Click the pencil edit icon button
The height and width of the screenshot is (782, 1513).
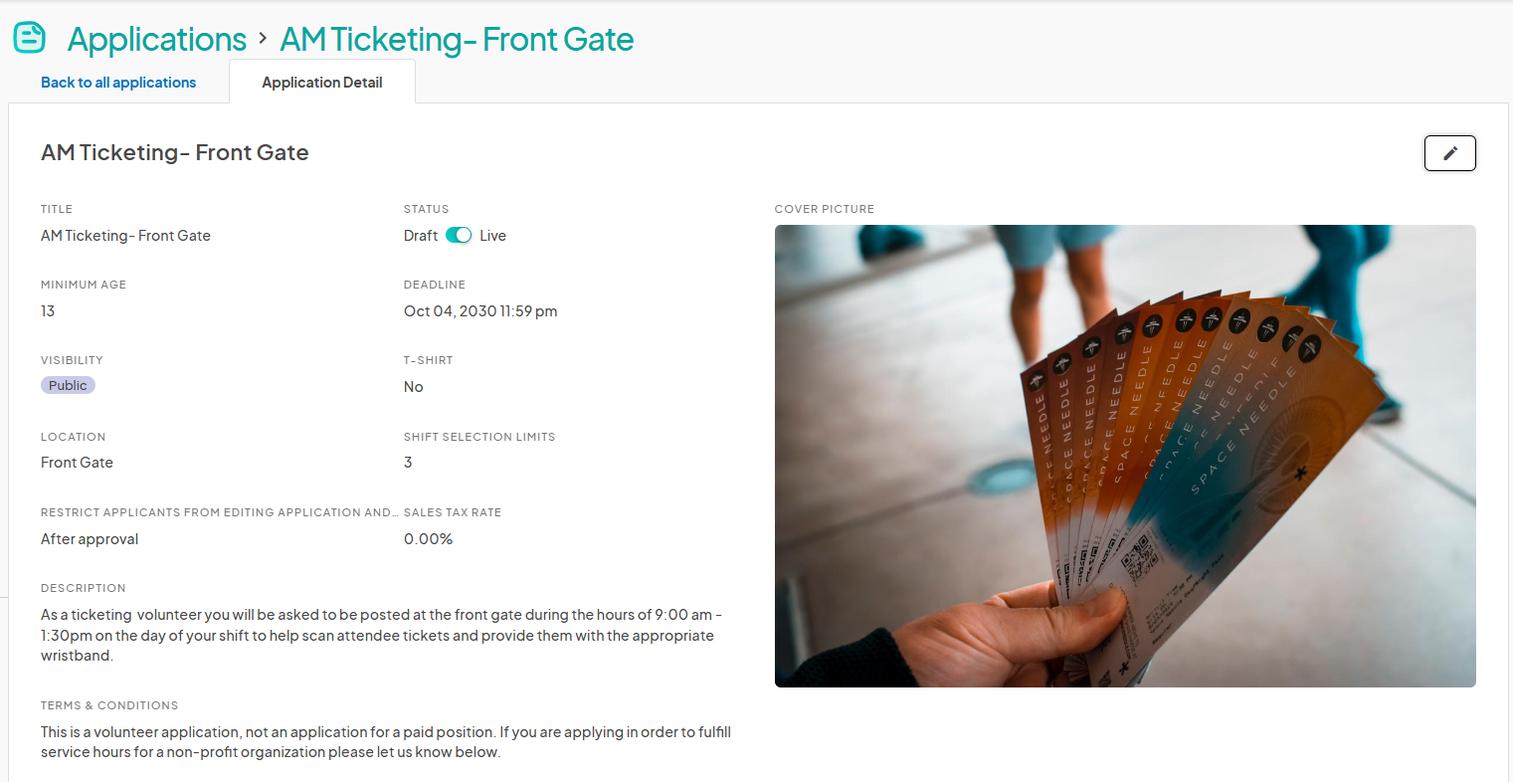(1449, 153)
